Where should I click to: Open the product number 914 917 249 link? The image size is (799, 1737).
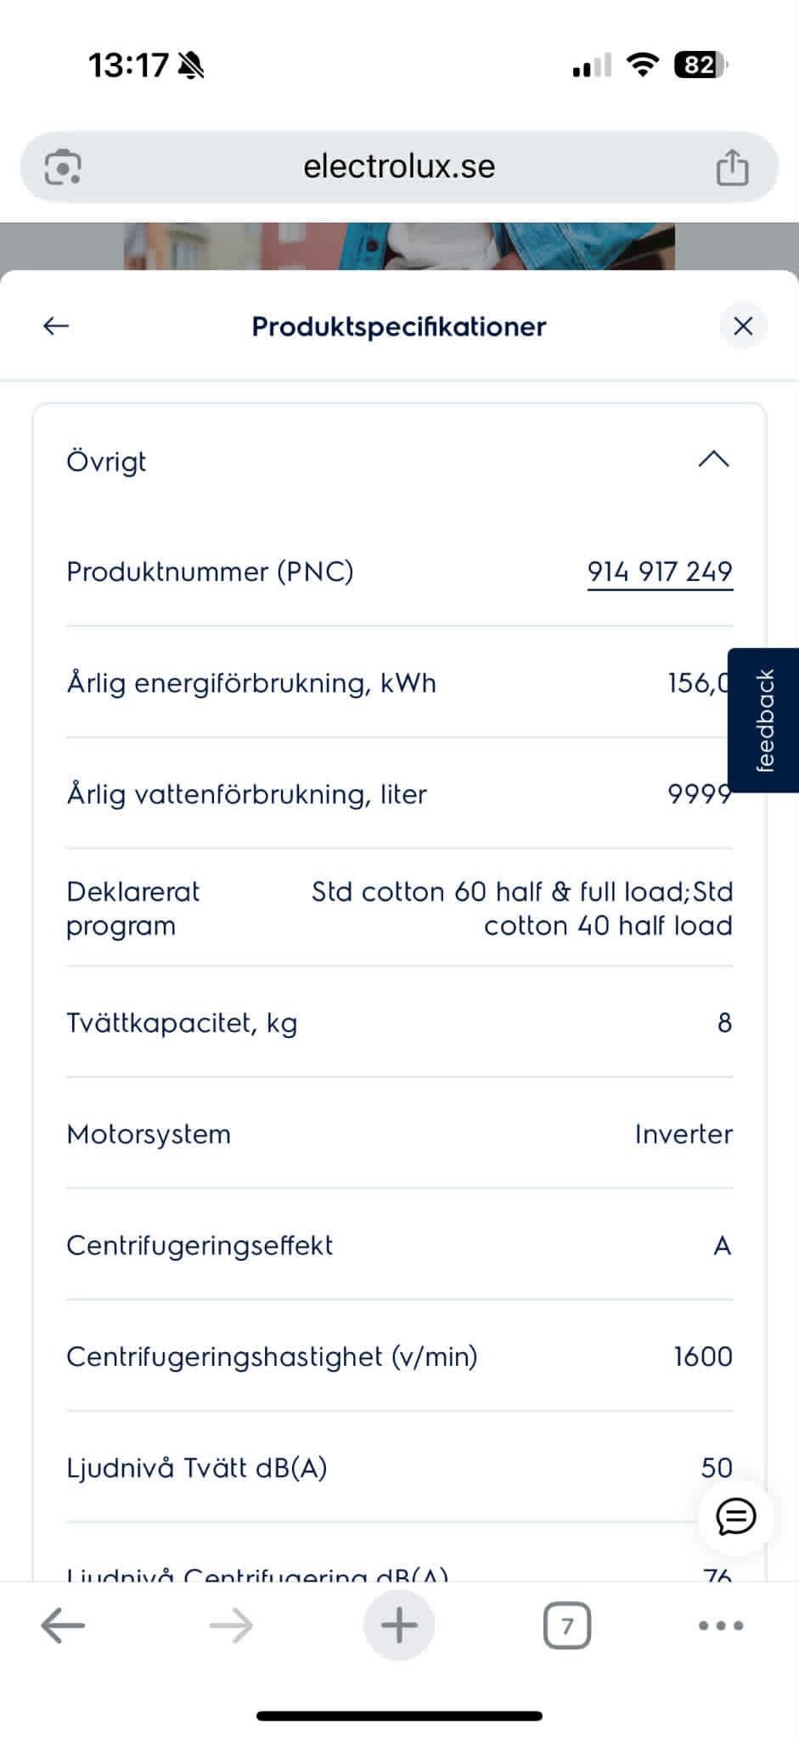(660, 572)
